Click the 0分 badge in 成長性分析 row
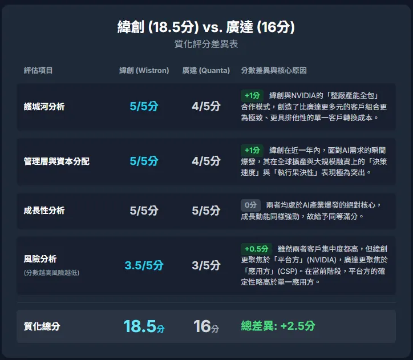Screen dimensions: 413x360 [250, 205]
